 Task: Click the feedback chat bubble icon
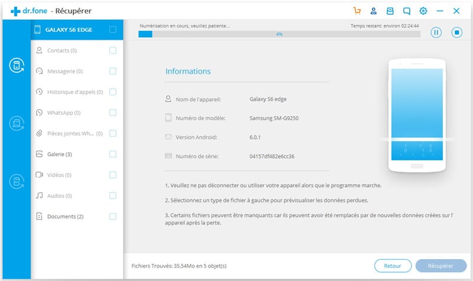406,11
